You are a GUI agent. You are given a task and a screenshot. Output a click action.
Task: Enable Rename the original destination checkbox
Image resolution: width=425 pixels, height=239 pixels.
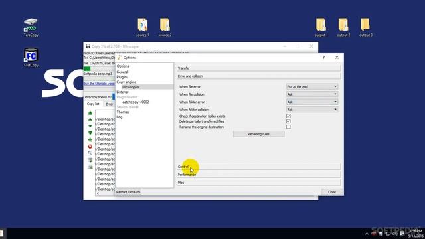[288, 127]
